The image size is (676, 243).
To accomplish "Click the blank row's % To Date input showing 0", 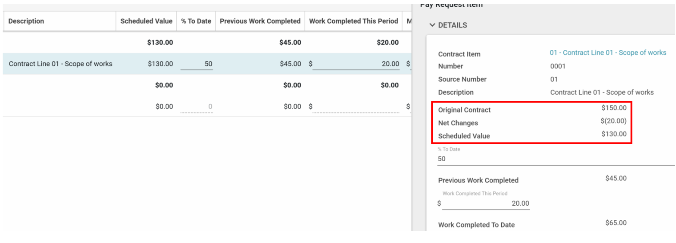I will point(197,107).
